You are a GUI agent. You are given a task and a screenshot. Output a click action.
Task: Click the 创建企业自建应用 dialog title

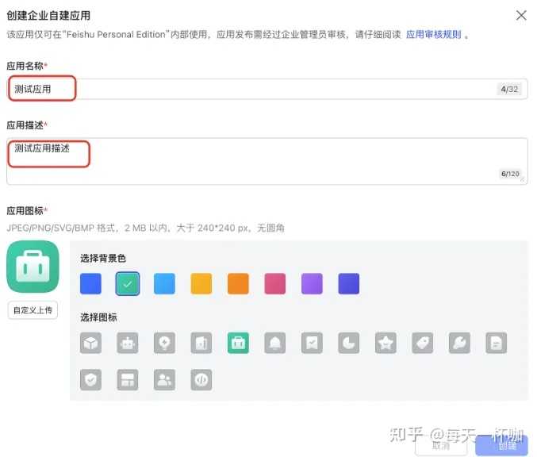pyautogui.click(x=48, y=15)
